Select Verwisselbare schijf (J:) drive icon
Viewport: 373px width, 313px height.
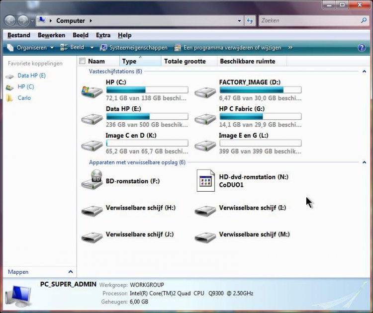tap(92, 237)
